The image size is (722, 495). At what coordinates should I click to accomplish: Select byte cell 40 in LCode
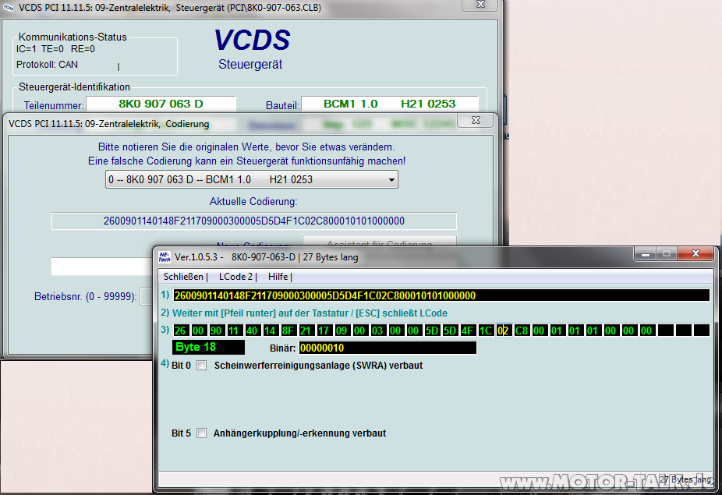coord(252,331)
